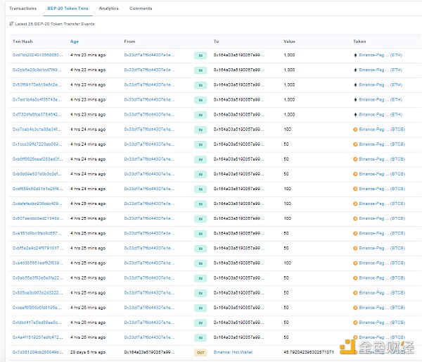Viewport: 422px width, 362px height.
Task: Click the ETH diamond icon in first row
Action: point(355,55)
